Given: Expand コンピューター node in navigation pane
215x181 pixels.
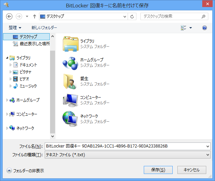Looking at the screenshot, I should point(7,114).
